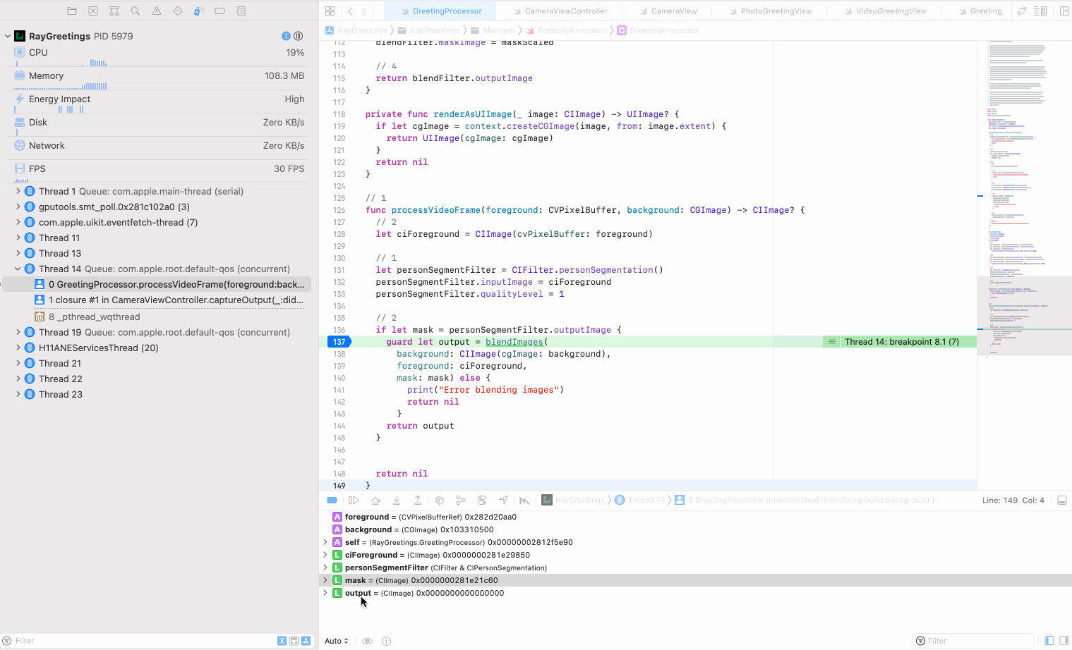This screenshot has height=650, width=1072.
Task: Expand Thread 1 main-thread
Action: (x=18, y=191)
